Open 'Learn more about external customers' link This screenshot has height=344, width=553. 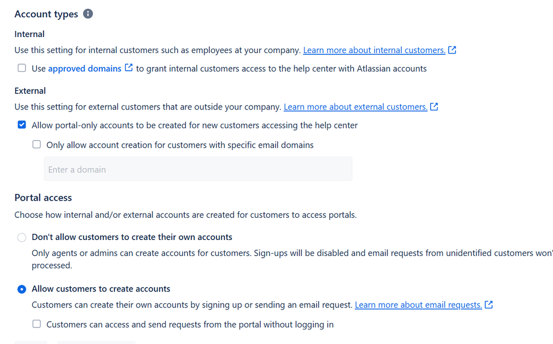(x=356, y=107)
